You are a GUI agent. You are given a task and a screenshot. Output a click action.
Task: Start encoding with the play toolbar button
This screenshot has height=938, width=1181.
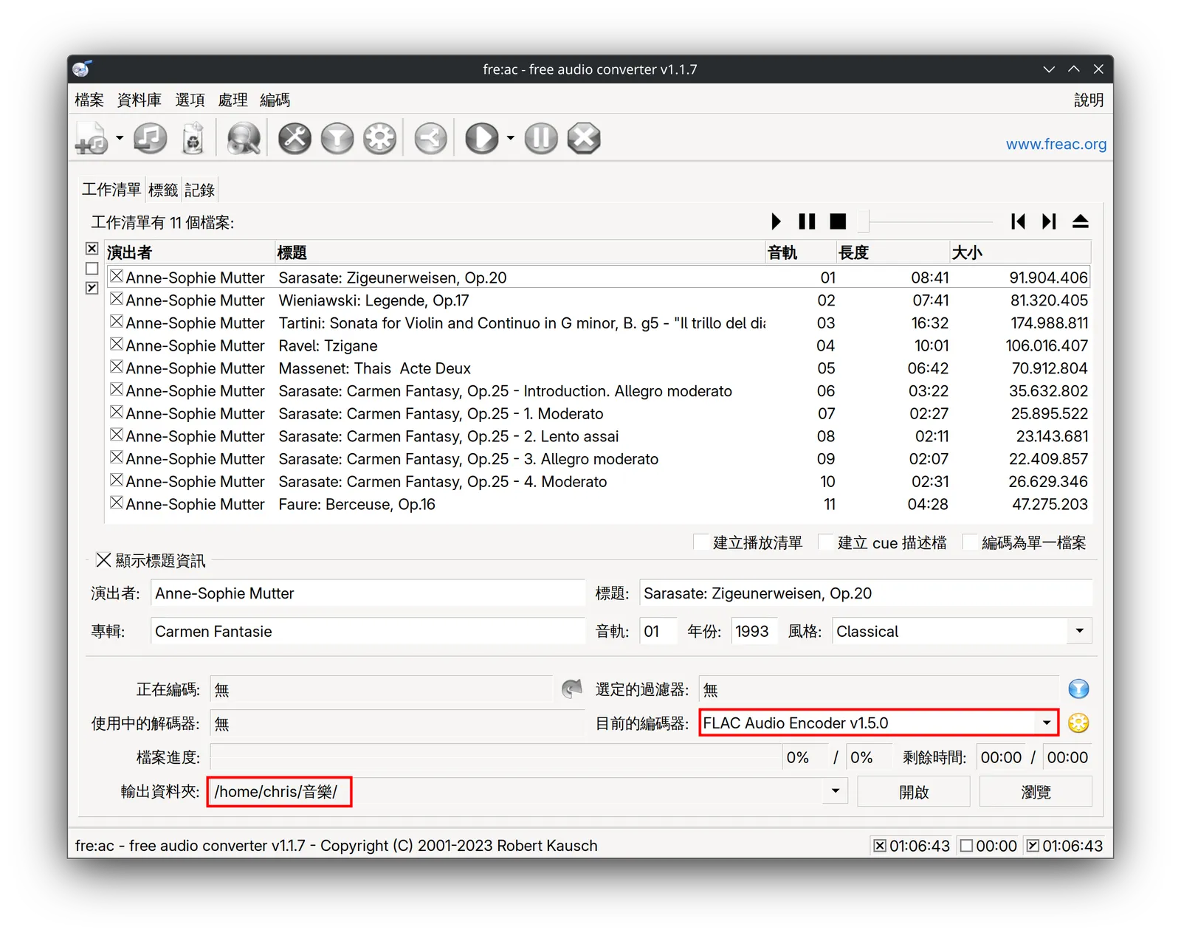482,138
